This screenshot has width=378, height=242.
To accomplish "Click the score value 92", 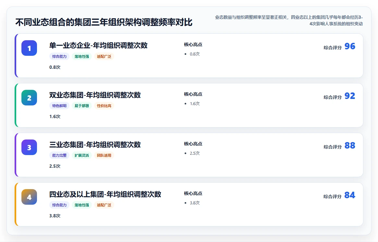I will pyautogui.click(x=350, y=96).
